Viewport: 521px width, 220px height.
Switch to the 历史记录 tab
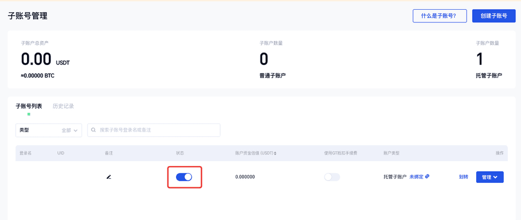point(63,106)
